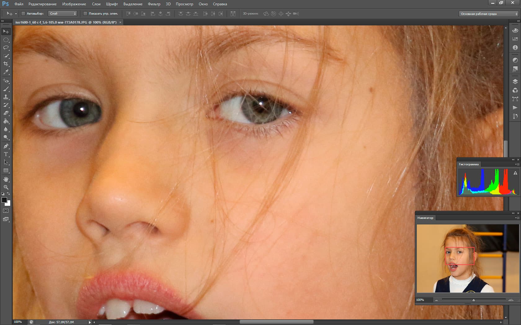Click the Navigator zoom in button
Viewport: 521px width, 325px height.
pos(511,300)
